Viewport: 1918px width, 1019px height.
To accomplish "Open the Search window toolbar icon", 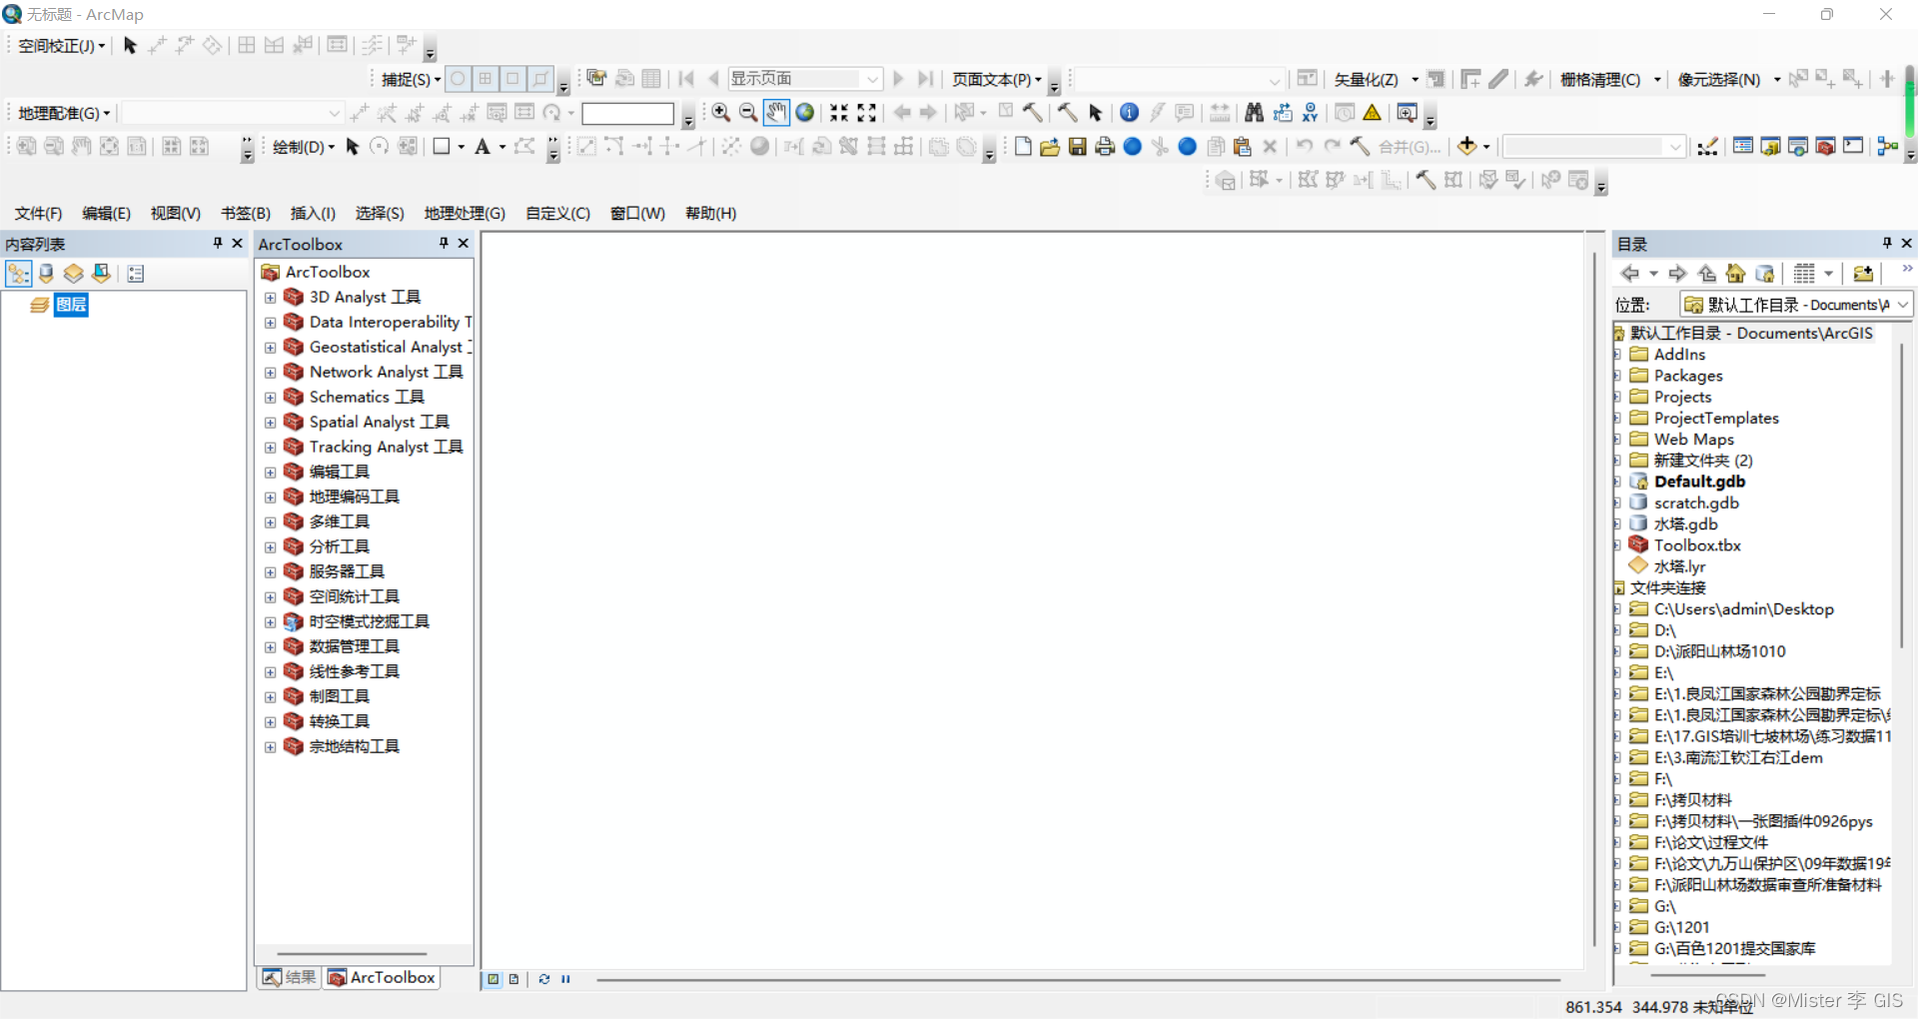I will [x=1798, y=147].
